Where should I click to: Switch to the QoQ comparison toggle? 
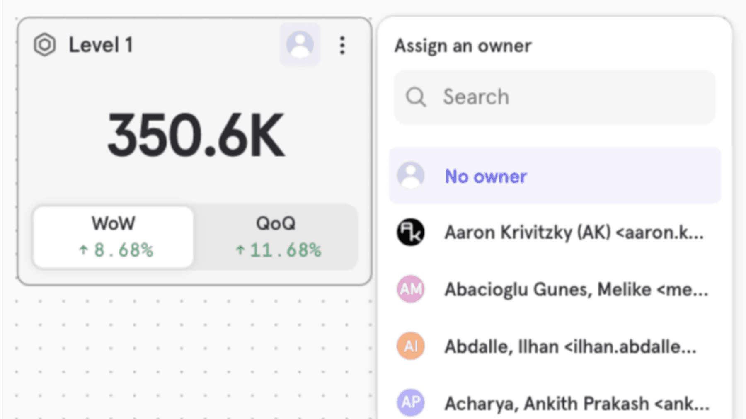tap(276, 237)
